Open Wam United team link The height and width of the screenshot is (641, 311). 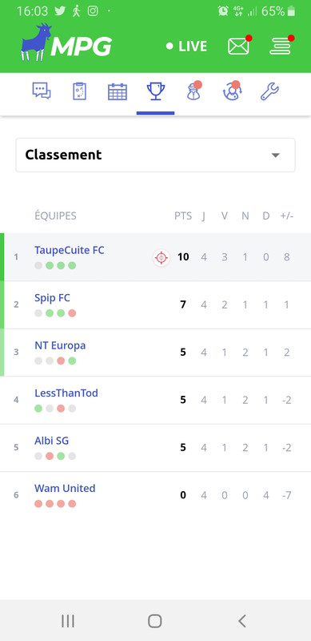pyautogui.click(x=65, y=489)
